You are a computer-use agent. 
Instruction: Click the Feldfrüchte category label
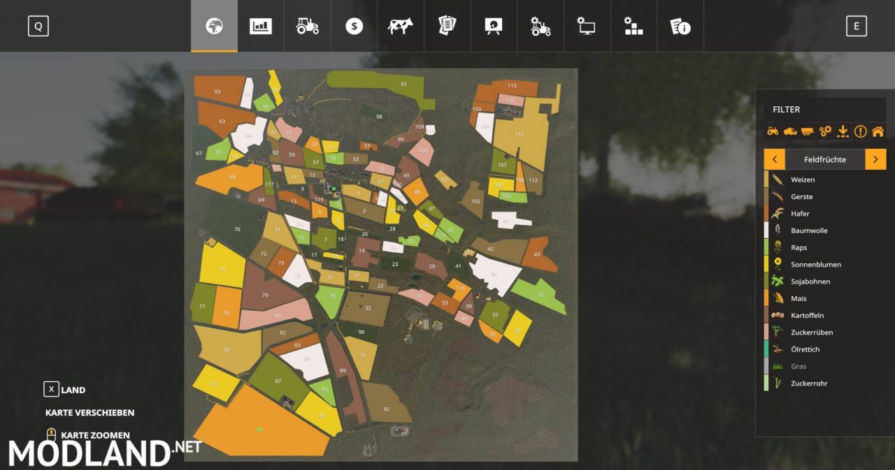coord(825,159)
